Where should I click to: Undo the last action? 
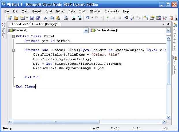click(x=87, y=18)
